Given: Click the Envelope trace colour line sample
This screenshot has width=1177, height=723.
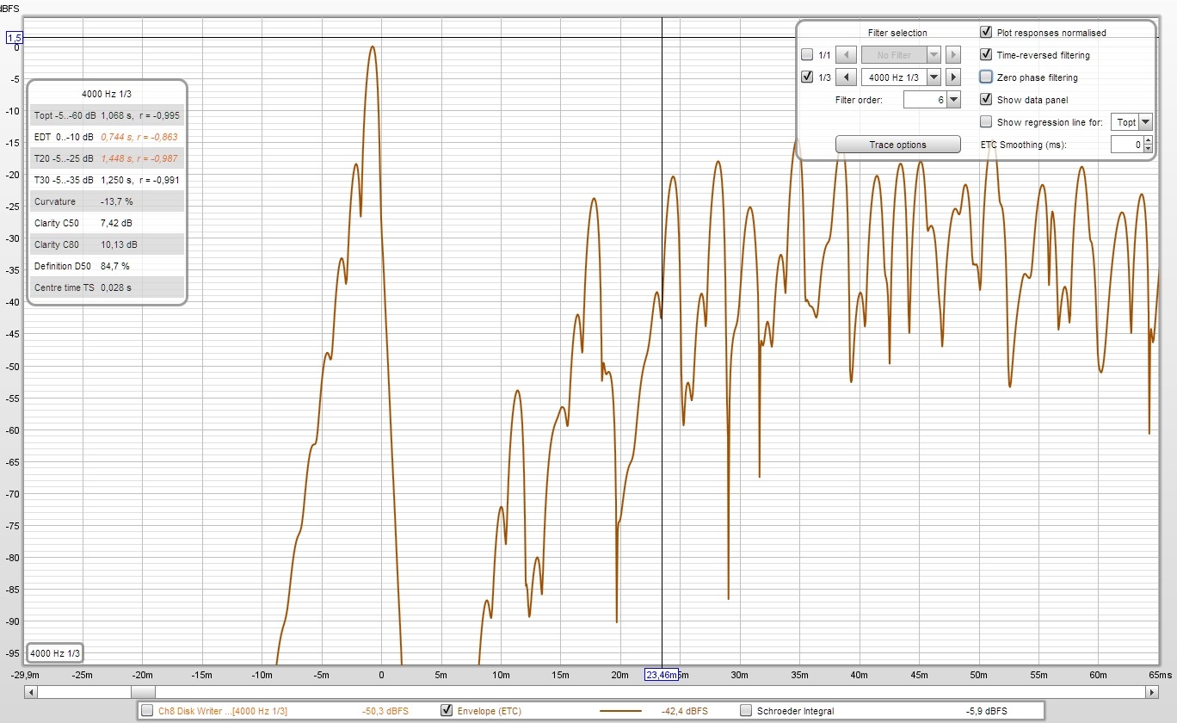Looking at the screenshot, I should pyautogui.click(x=620, y=711).
